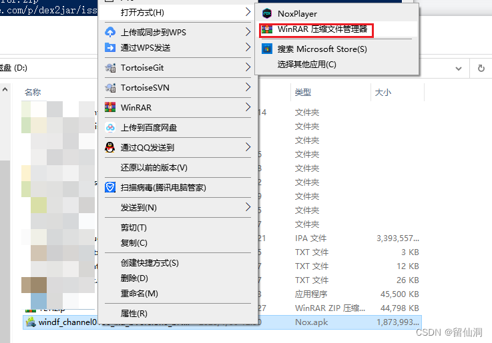Sort by 名称 column header
Screen dimensions: 492x343
tap(33, 93)
